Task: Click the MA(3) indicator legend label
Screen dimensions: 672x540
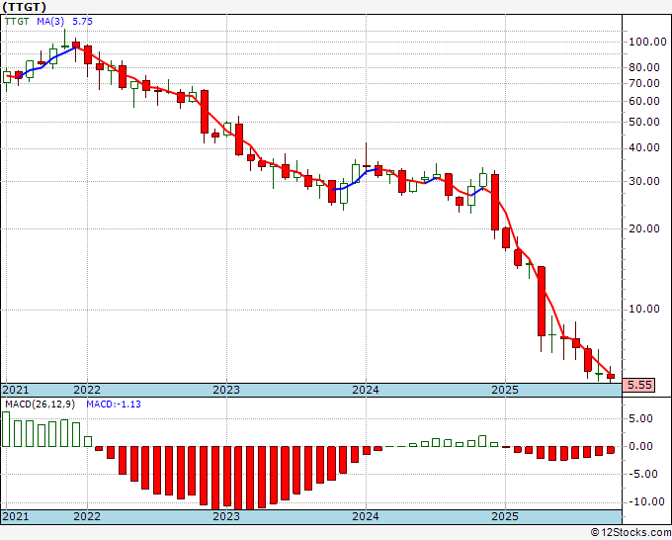Action: click(x=50, y=22)
